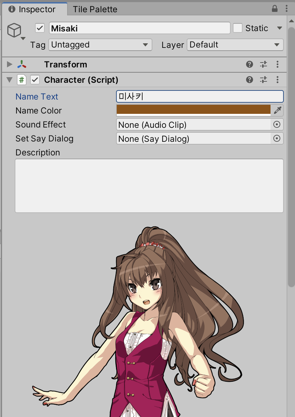The height and width of the screenshot is (417, 295).
Task: Open the Layer dropdown showing Default
Action: 235,45
